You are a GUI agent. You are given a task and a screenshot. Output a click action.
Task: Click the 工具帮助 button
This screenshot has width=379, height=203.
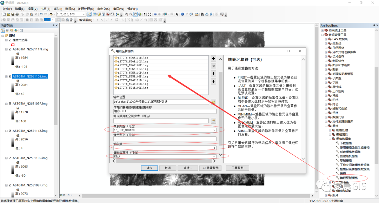[x=237, y=168]
